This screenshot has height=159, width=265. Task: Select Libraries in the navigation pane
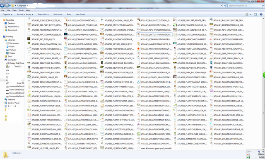[11, 40]
